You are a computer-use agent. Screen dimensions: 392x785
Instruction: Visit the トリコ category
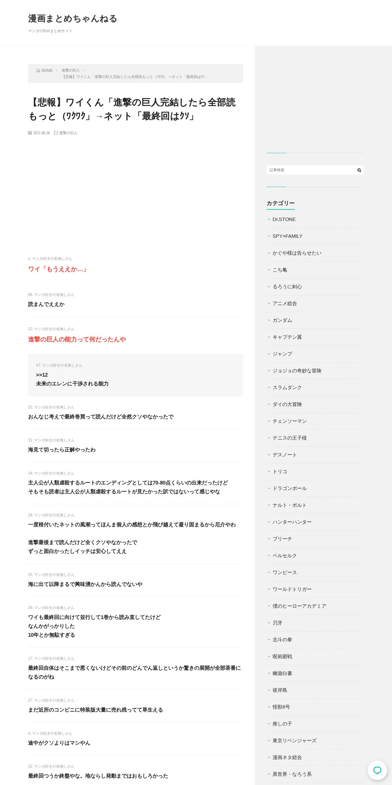[280, 472]
